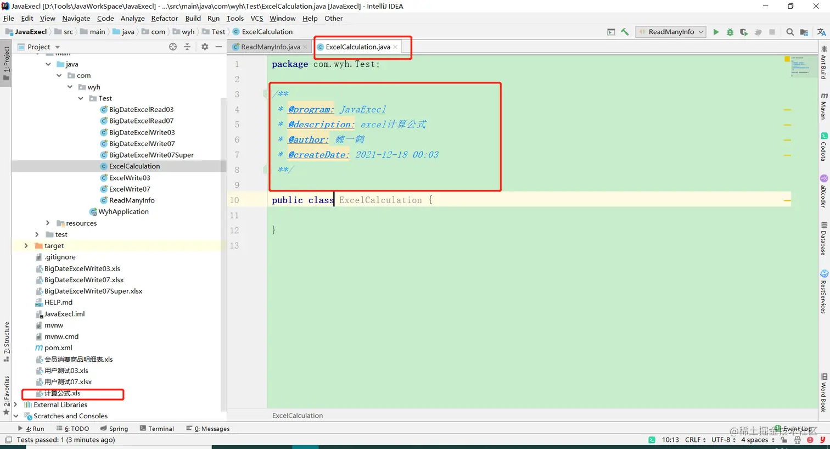Click the wyh breadcrumb in navigation bar
This screenshot has width=830, height=449.
click(x=188, y=32)
